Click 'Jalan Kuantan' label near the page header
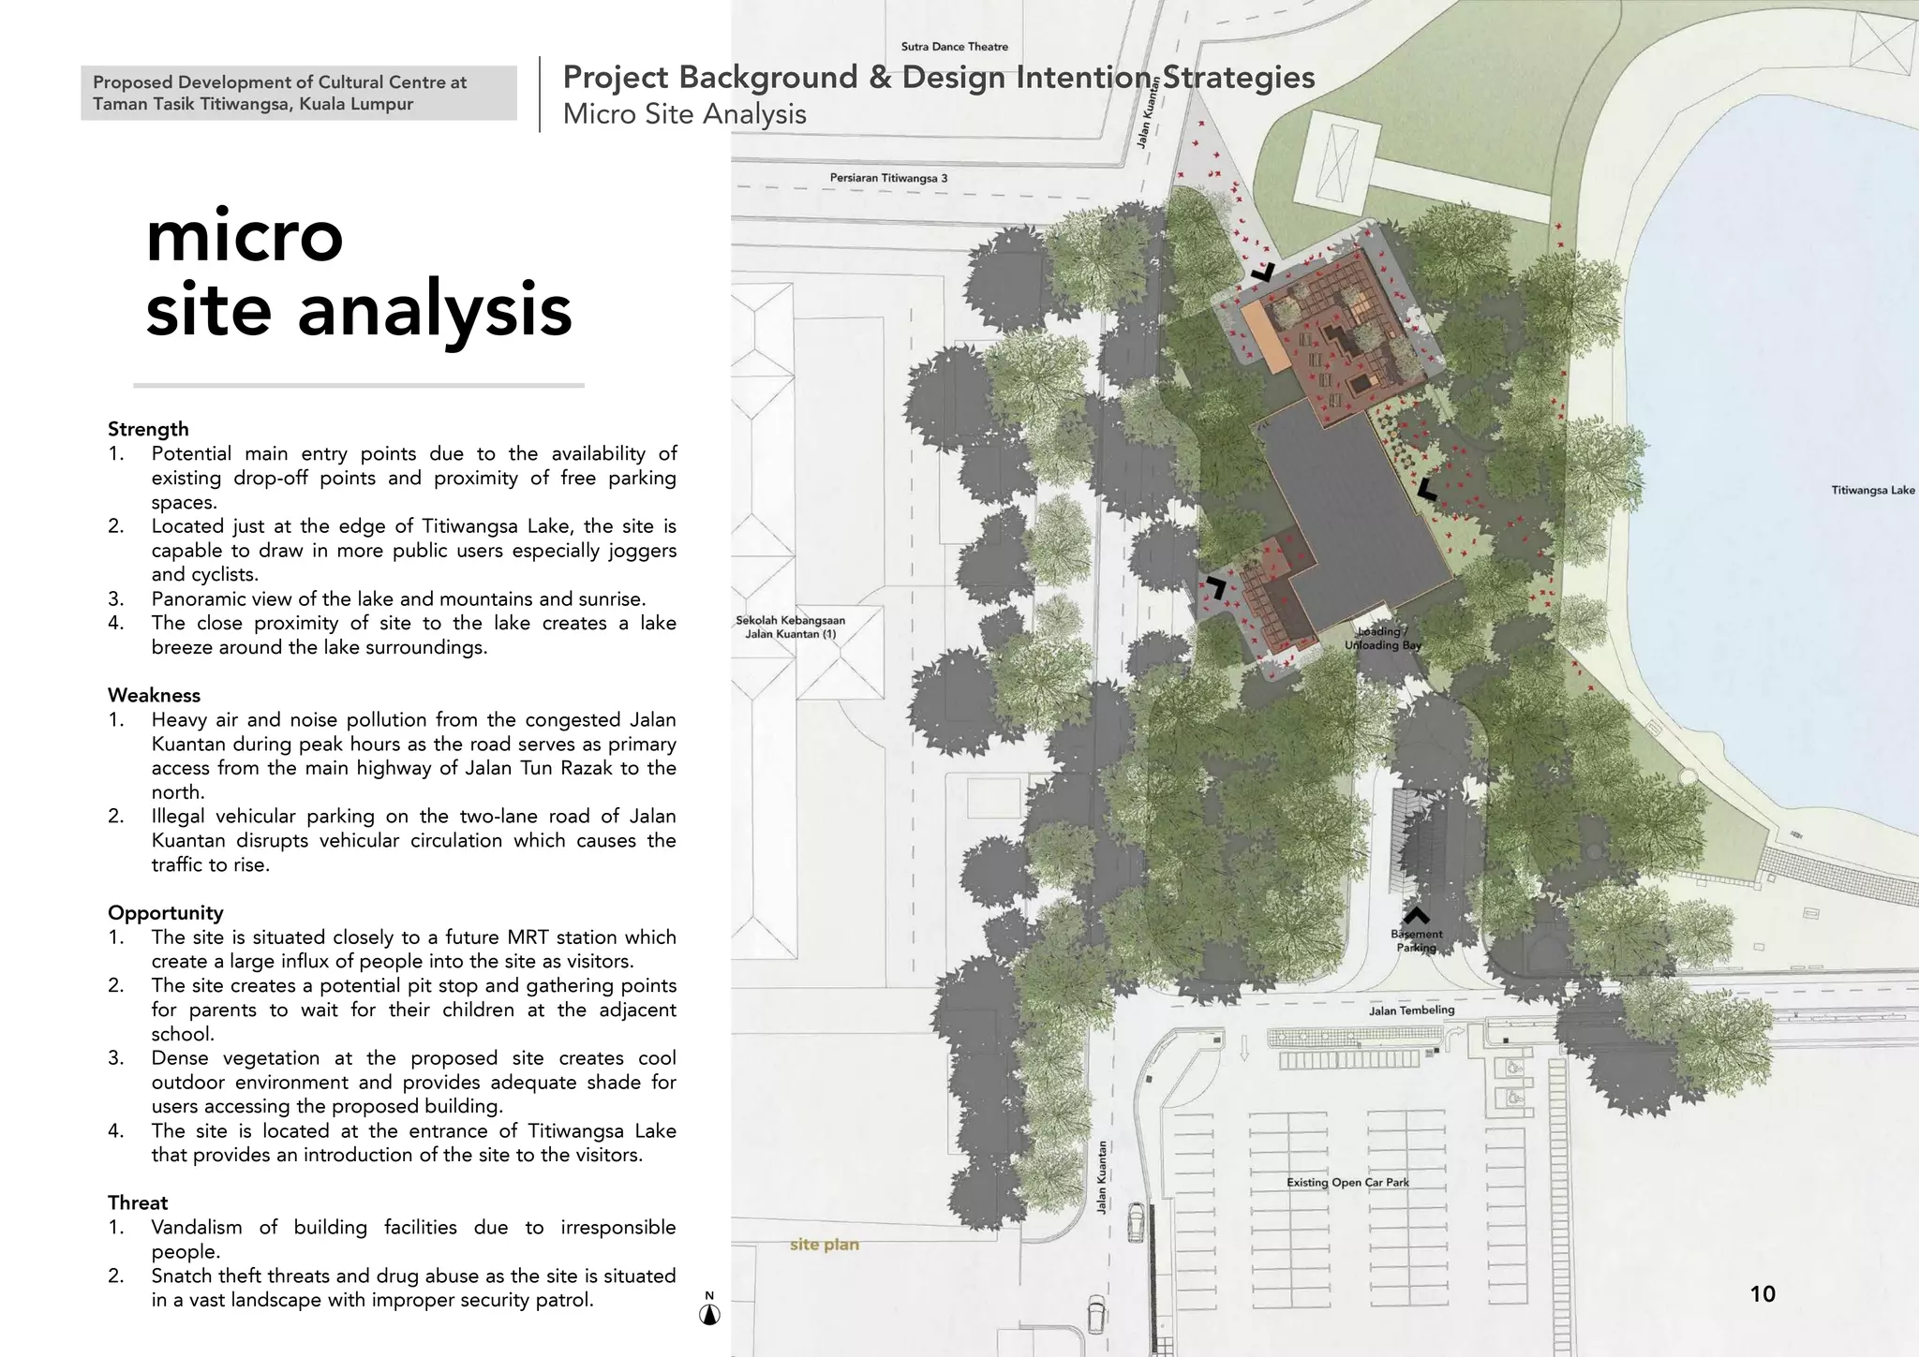The height and width of the screenshot is (1357, 1919). pyautogui.click(x=1149, y=112)
